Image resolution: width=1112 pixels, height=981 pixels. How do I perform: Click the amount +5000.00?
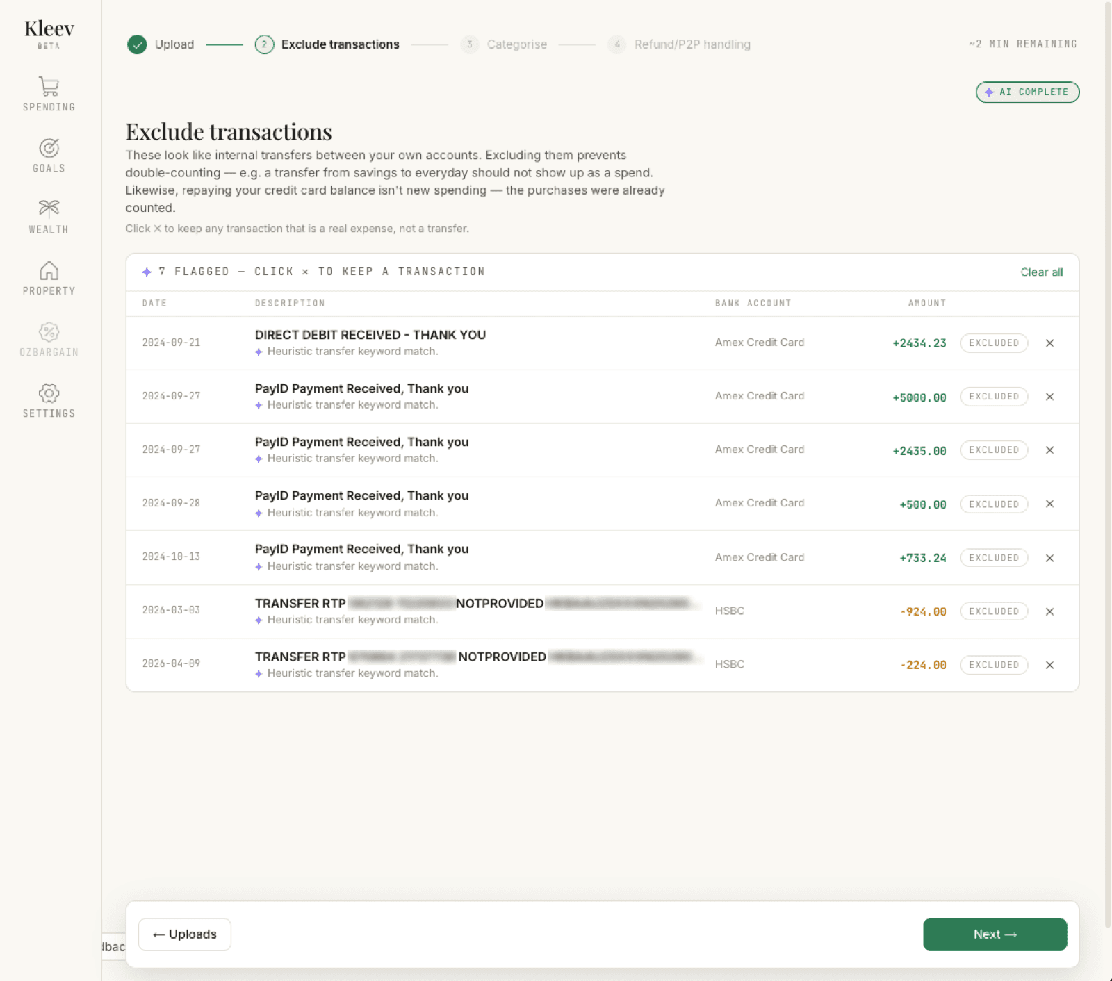click(x=919, y=397)
